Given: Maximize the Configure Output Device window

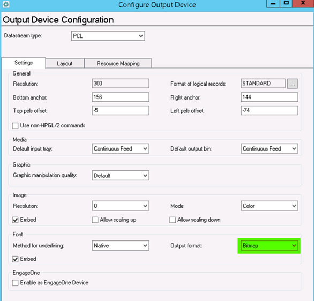Looking at the screenshot, I should [286, 4].
